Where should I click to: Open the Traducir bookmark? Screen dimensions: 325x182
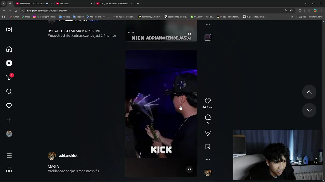point(78,17)
